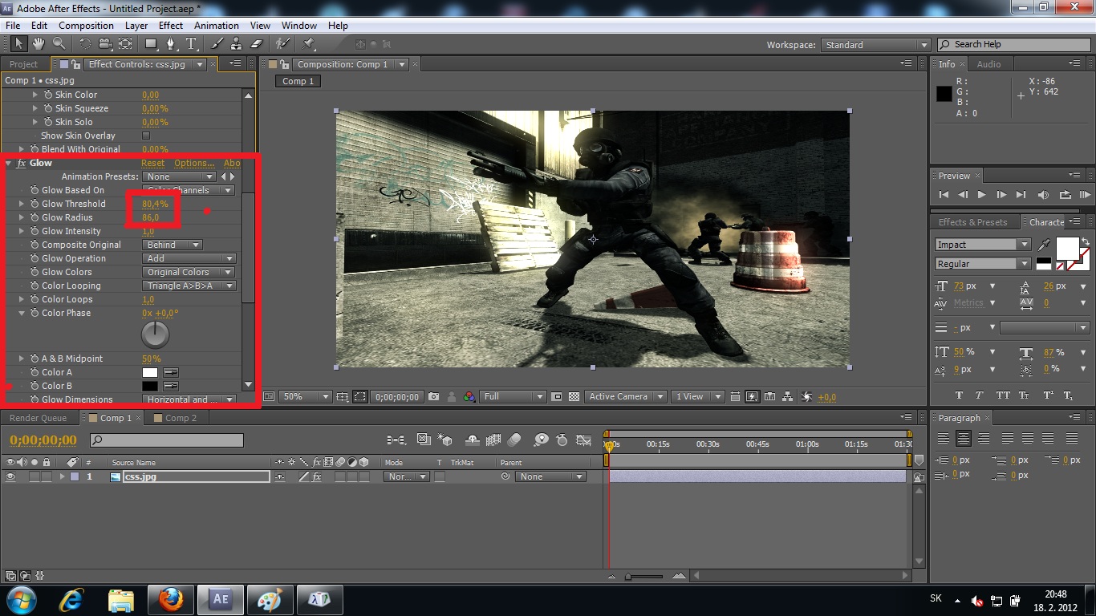
Task: Click the Color A white swatch
Action: pyautogui.click(x=150, y=372)
